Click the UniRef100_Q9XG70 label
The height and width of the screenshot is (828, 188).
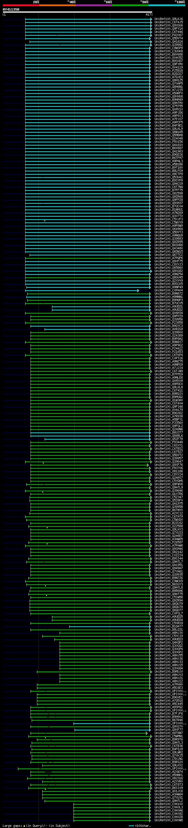(x=169, y=726)
